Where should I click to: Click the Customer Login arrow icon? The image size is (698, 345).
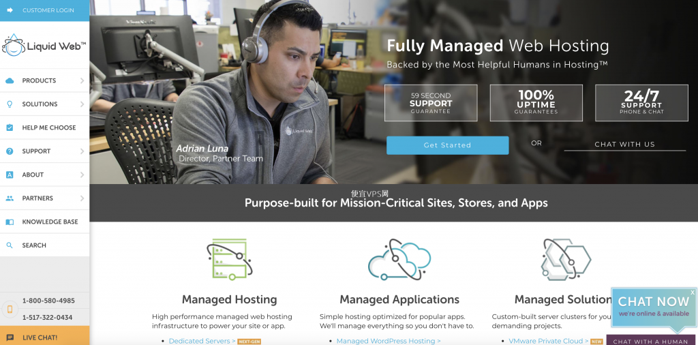(10, 10)
